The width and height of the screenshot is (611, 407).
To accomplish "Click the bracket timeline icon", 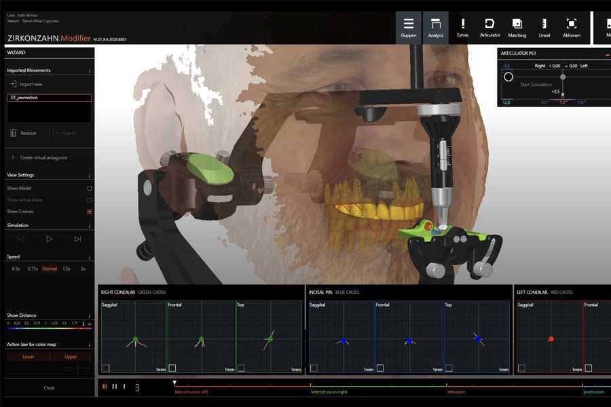I will (x=137, y=387).
